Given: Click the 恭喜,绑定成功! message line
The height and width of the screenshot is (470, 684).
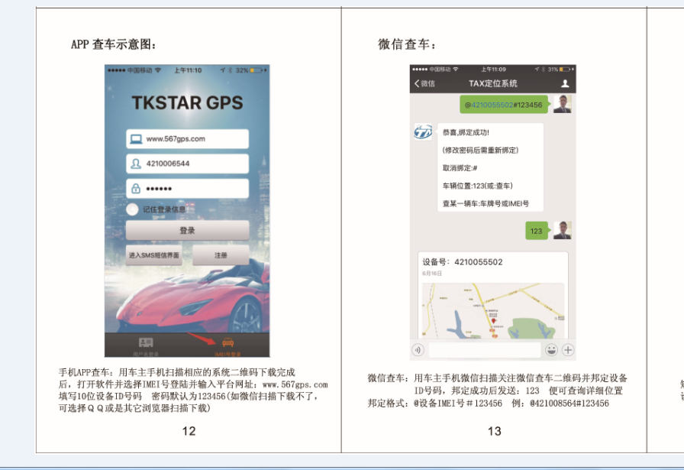Looking at the screenshot, I should [x=466, y=132].
